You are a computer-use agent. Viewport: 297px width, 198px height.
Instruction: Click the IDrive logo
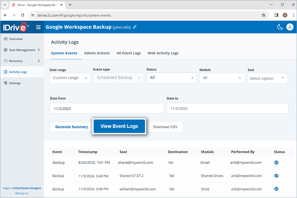15,27
